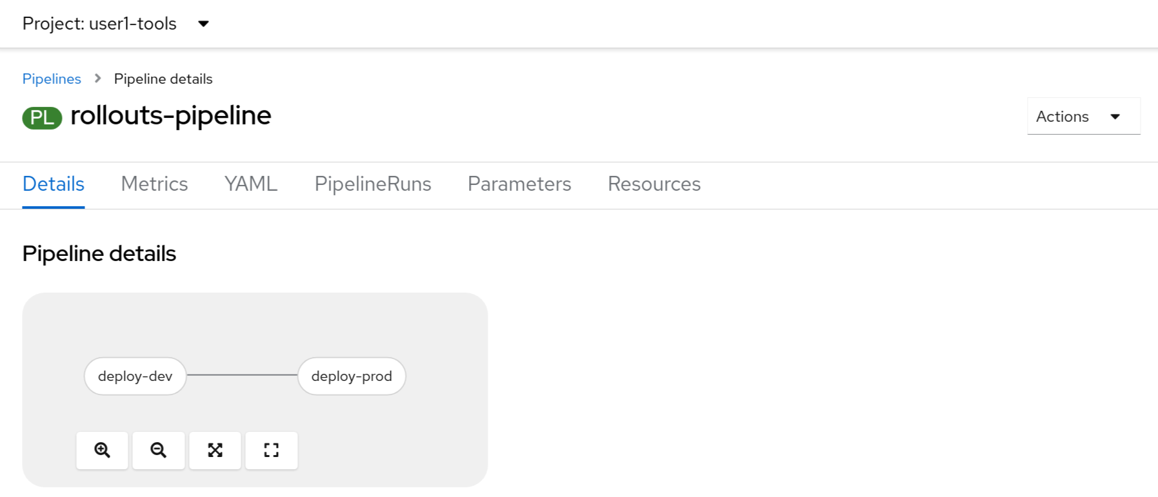
Task: Navigate to the Pipelines breadcrumb link
Action: pos(52,79)
